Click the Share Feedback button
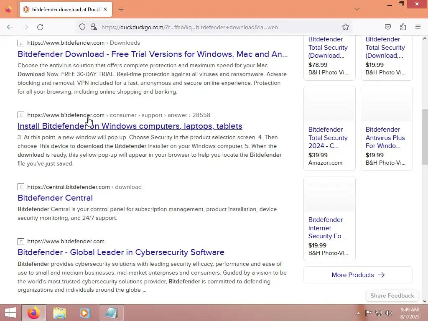The height and width of the screenshot is (321, 428). click(x=392, y=296)
